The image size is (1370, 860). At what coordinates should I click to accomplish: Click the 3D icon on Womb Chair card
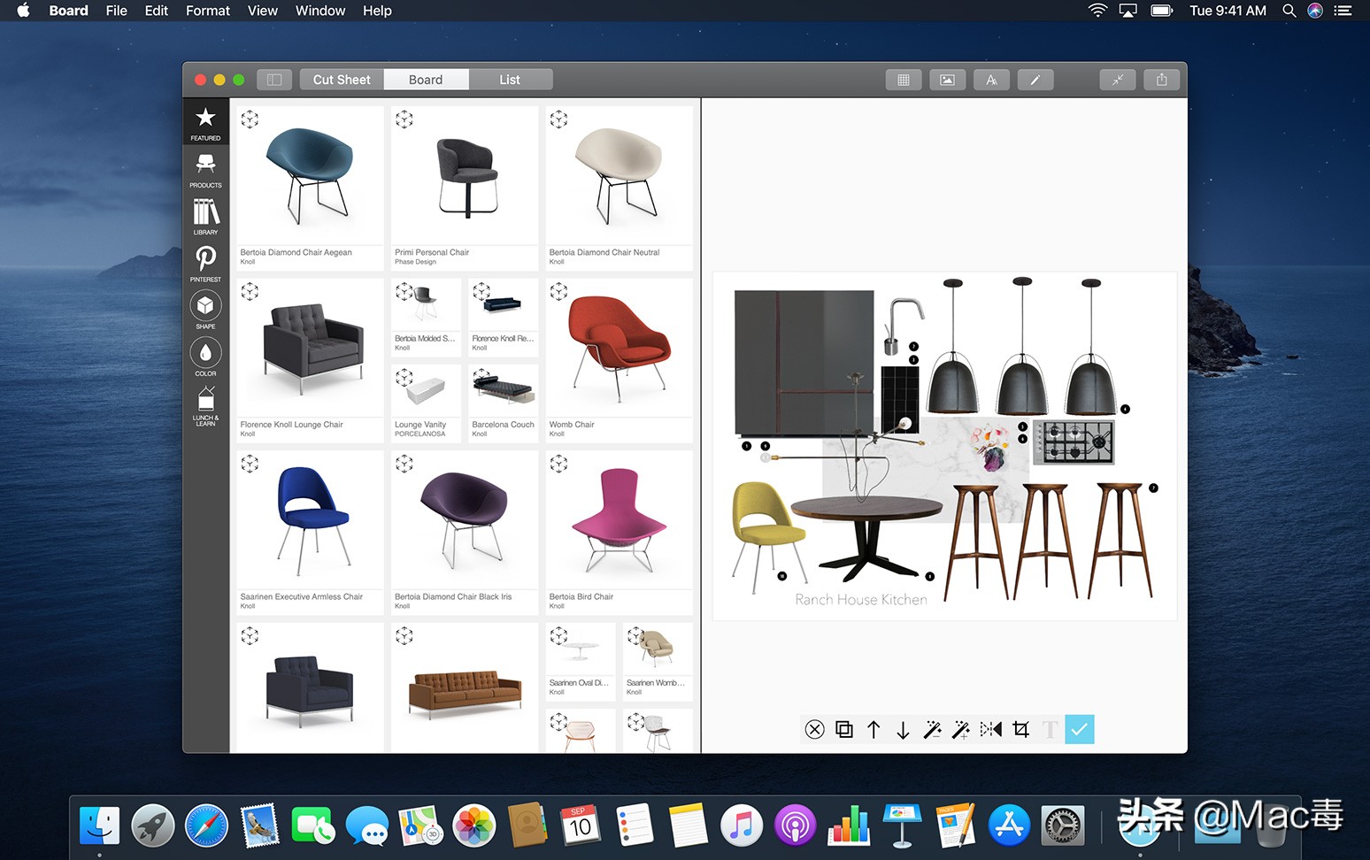558,291
